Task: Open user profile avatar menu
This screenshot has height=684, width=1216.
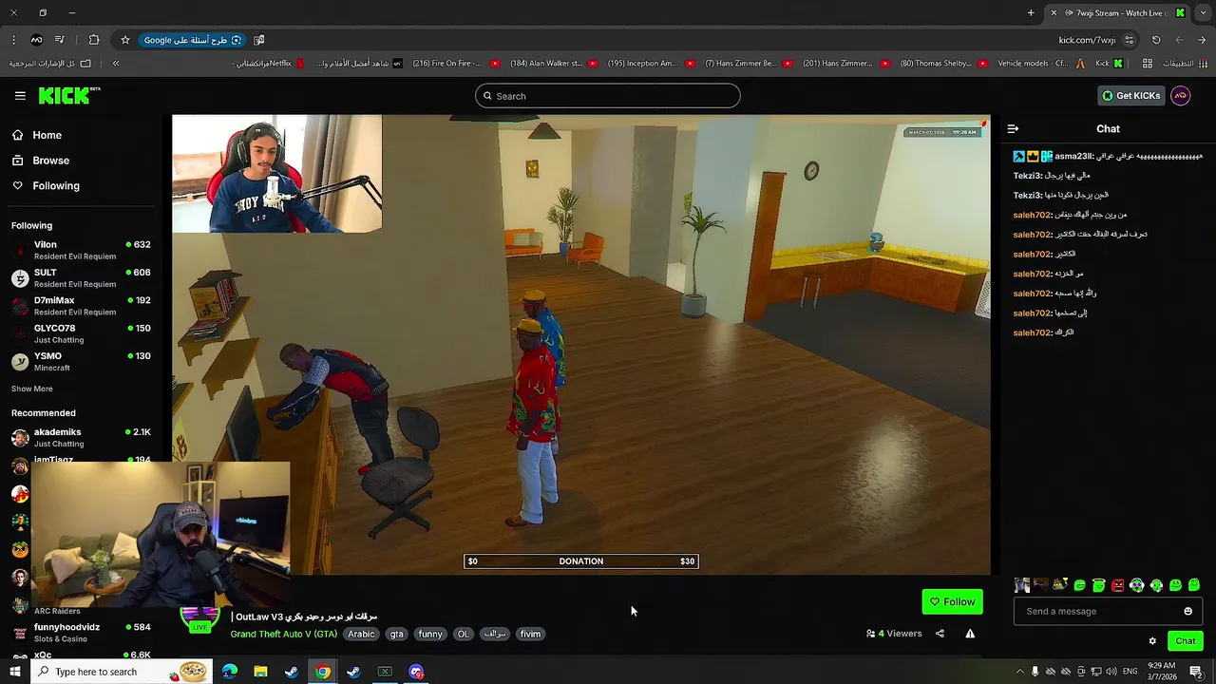Action: coord(1181,96)
